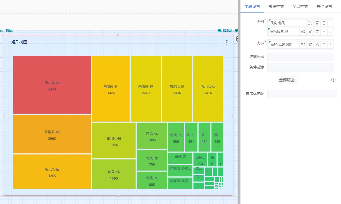Delete the 风向 category field
Image resolution: width=341 pixels, height=204 pixels.
(324, 23)
